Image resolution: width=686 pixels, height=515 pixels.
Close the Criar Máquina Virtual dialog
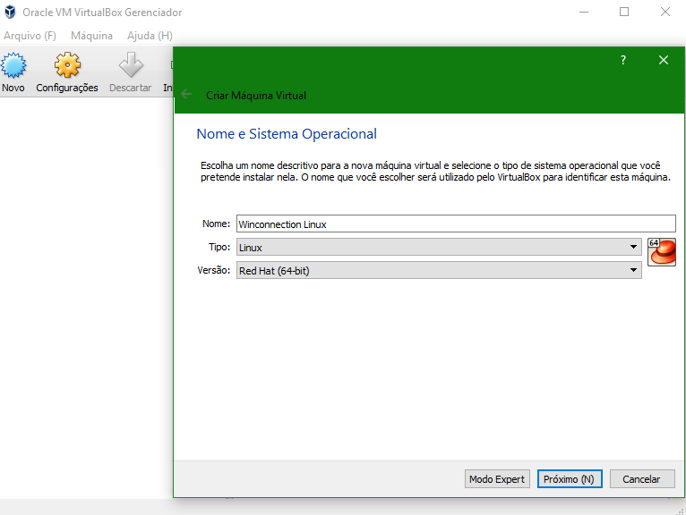[664, 60]
